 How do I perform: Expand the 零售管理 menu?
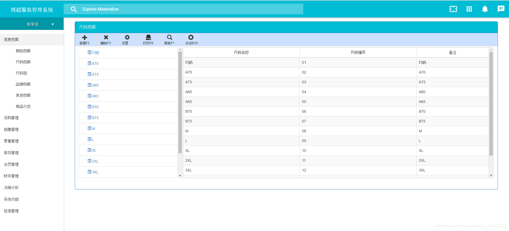[x=32, y=141]
